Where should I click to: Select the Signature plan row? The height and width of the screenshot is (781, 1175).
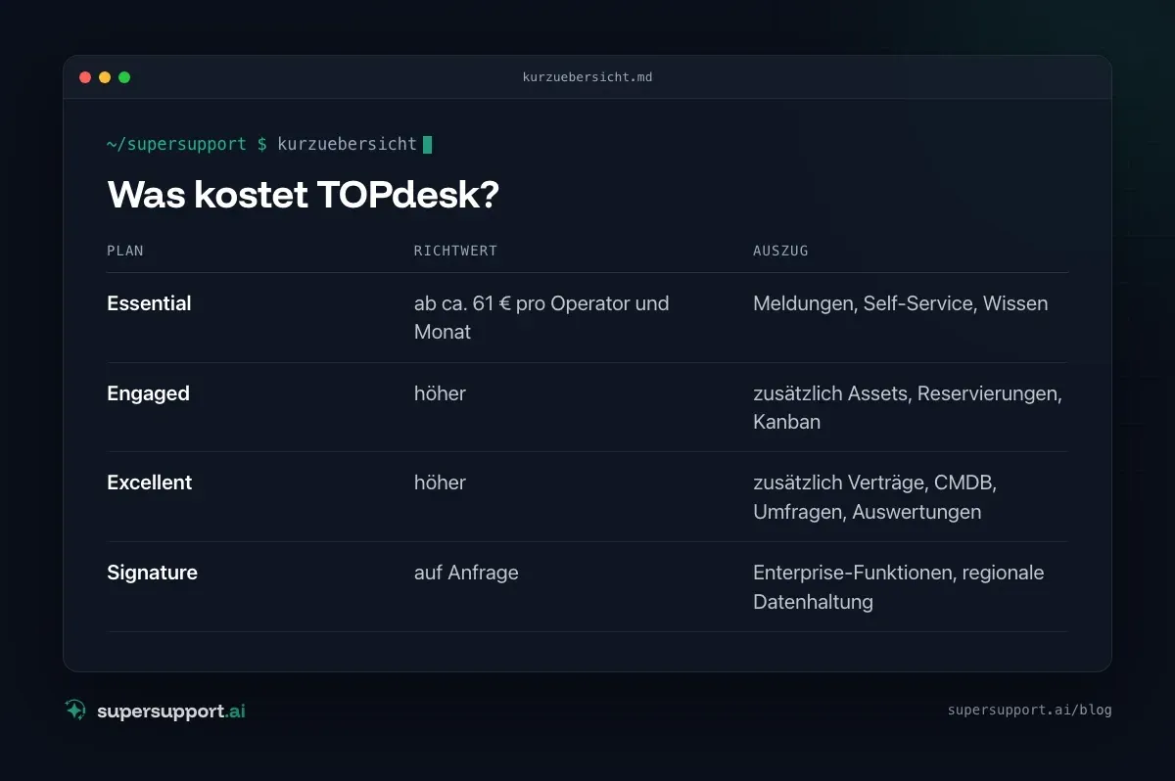(x=587, y=587)
